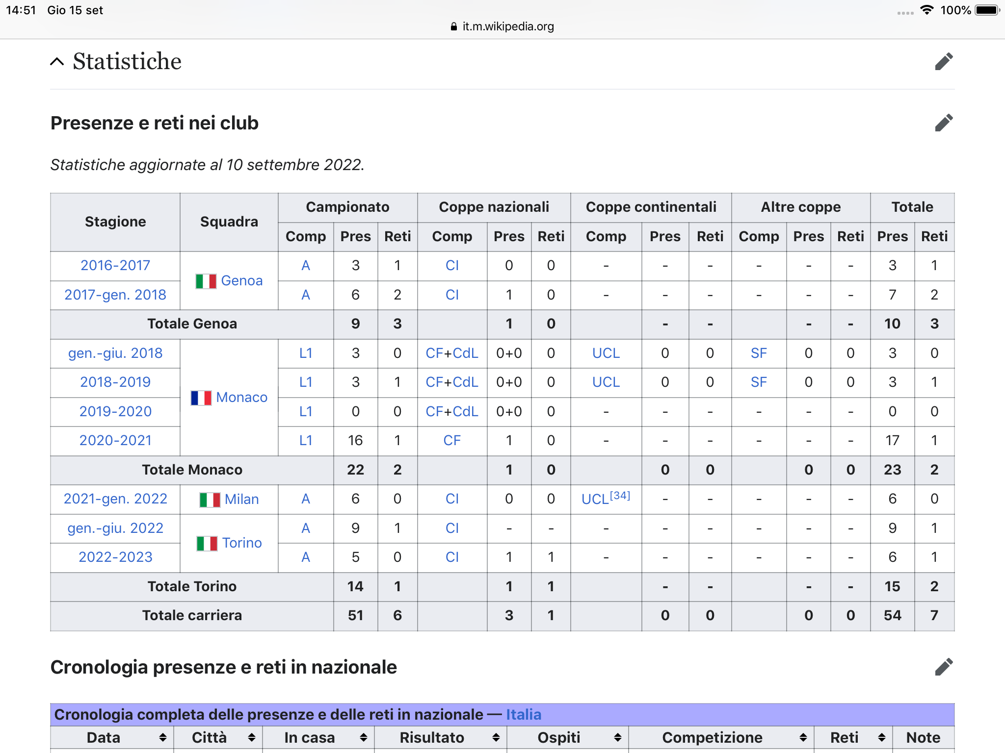Open the Monaco club link
Viewport: 1005px width, 753px height.
(x=241, y=397)
